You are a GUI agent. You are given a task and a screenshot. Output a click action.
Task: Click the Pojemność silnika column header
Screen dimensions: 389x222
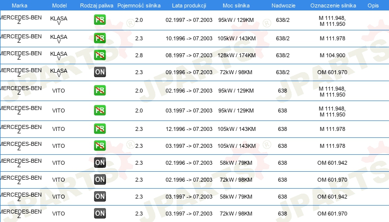139,5
